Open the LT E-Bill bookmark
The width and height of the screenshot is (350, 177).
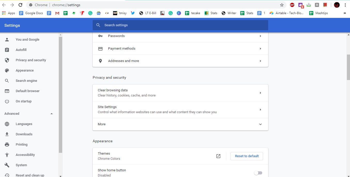(148, 13)
